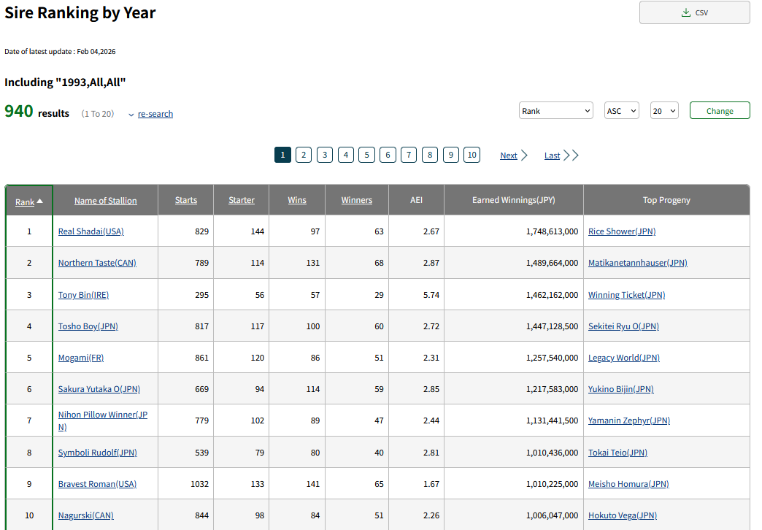This screenshot has width=762, height=530.
Task: Click the AEI column header
Action: click(x=417, y=200)
